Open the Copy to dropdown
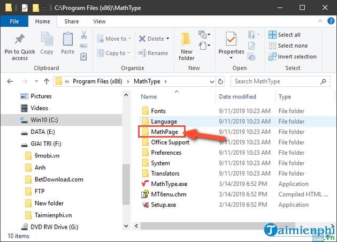This screenshot has height=242, width=337. point(111,53)
